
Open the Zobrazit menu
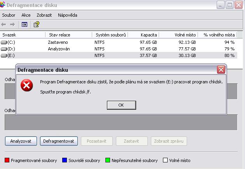(x=44, y=15)
